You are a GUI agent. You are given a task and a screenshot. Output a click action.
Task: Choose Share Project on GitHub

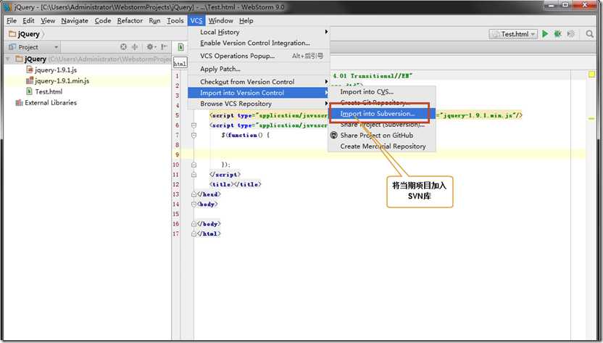(382, 135)
